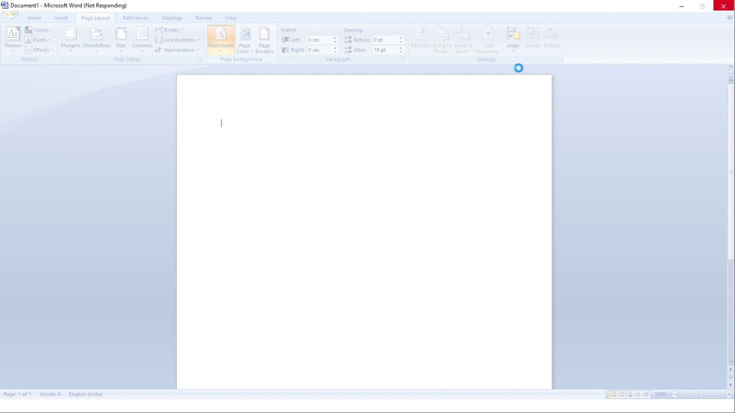Switch to Full Screen Reading view
This screenshot has height=413, width=735.
point(621,394)
